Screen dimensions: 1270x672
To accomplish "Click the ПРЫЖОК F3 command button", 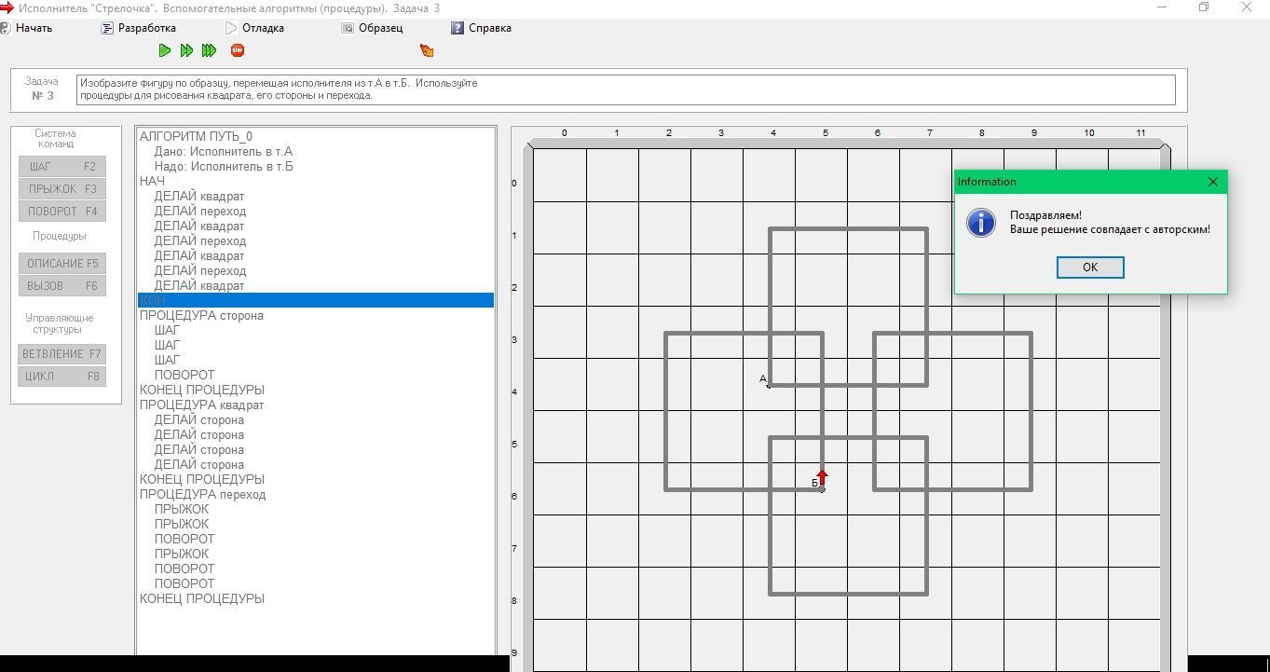I will pos(62,189).
